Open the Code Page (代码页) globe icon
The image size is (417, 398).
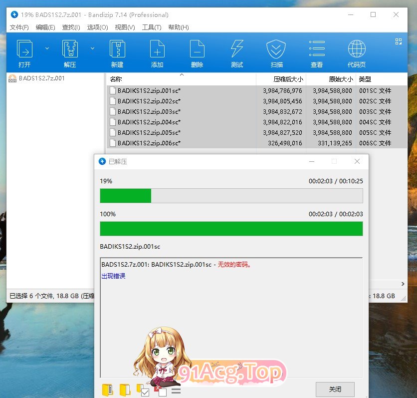click(x=356, y=53)
